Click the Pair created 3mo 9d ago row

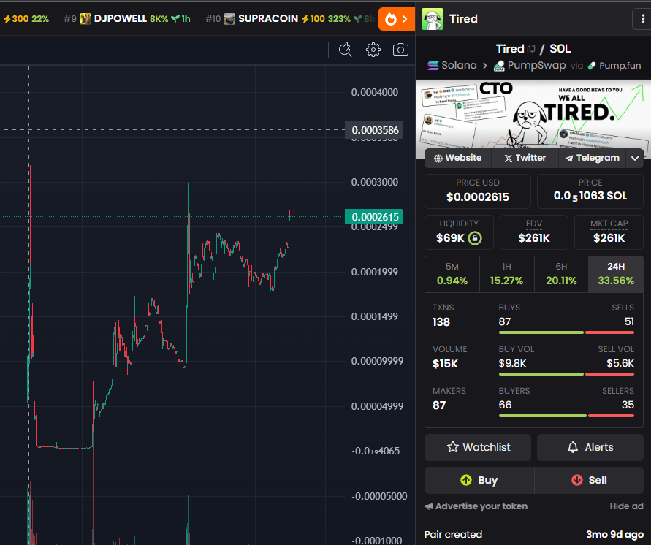click(534, 535)
